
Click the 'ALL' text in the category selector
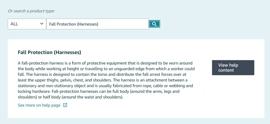(x=14, y=24)
